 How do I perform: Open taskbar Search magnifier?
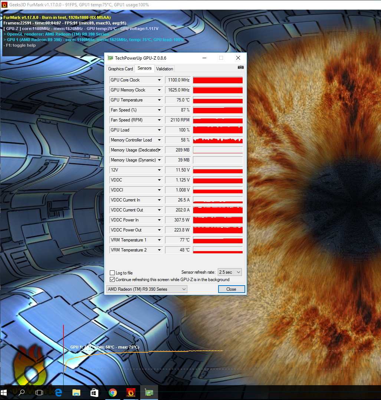coord(22,392)
